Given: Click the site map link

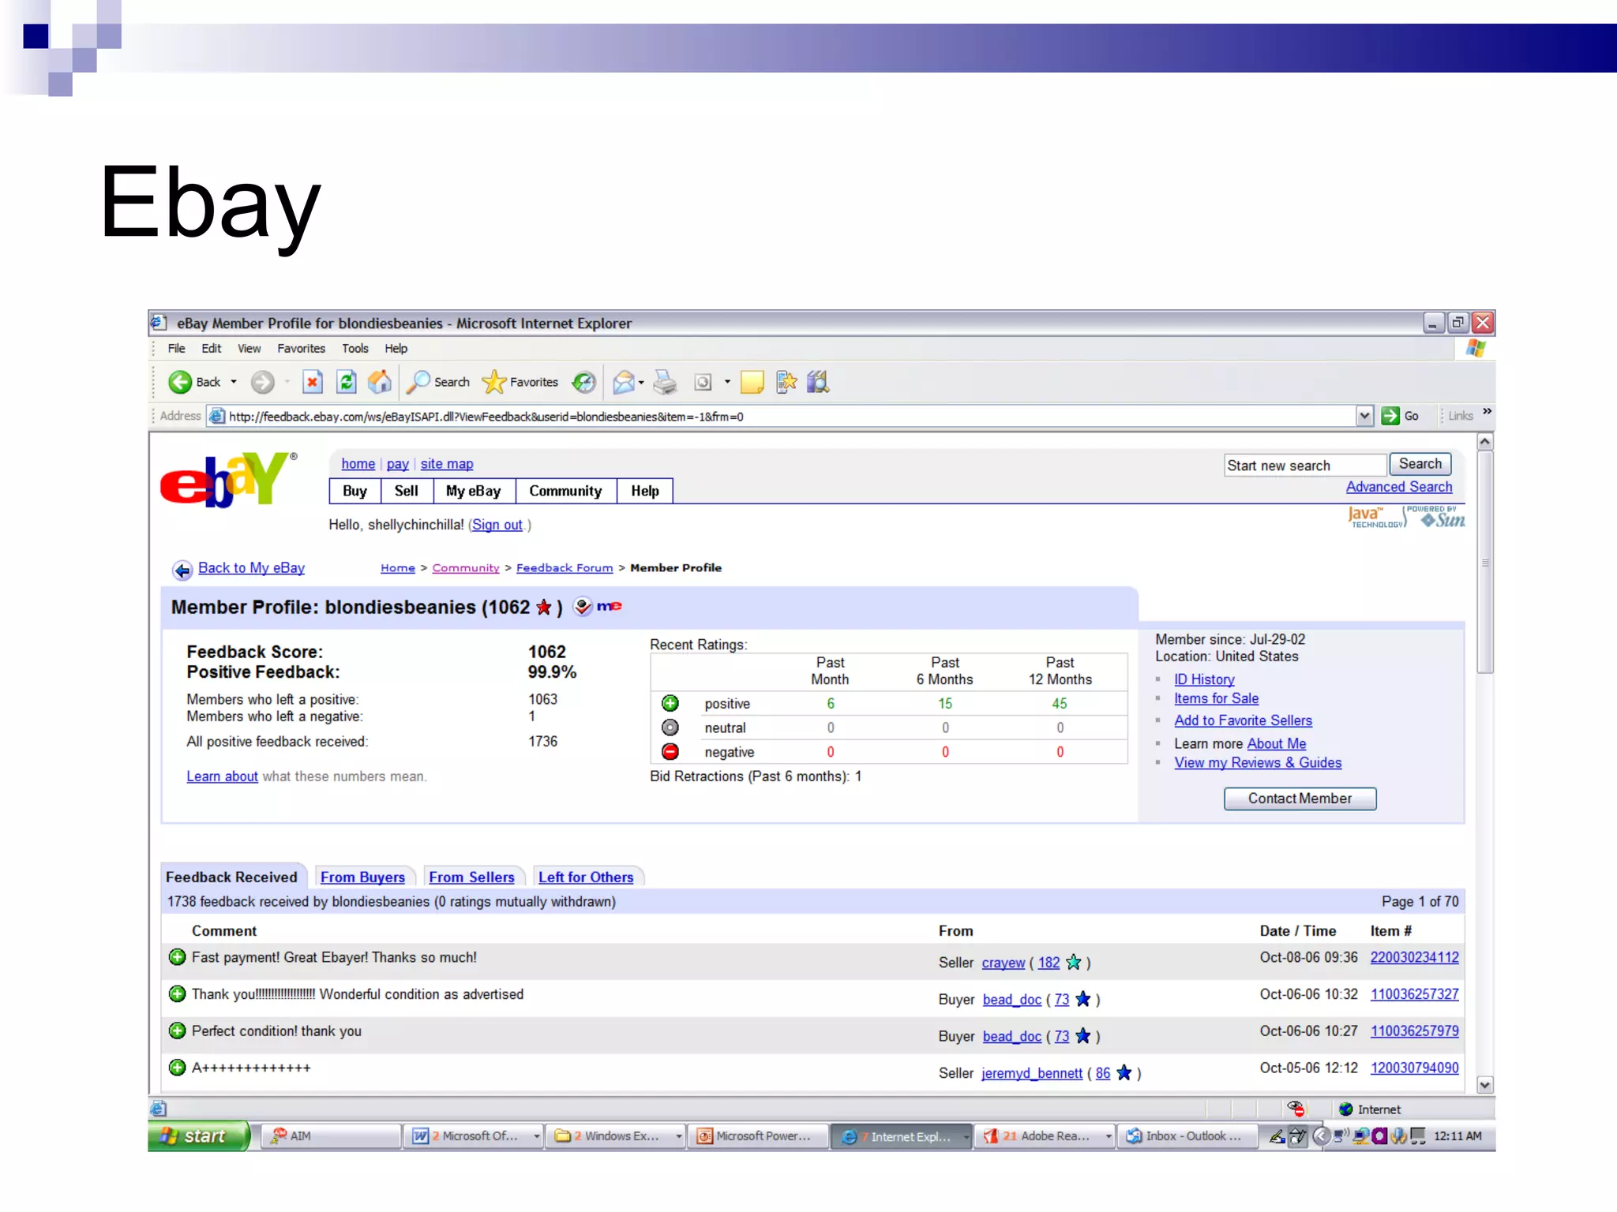Looking at the screenshot, I should coord(447,464).
